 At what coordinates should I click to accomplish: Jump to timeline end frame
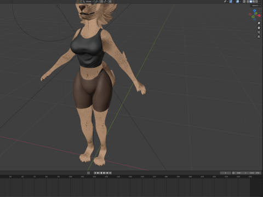(110, 173)
